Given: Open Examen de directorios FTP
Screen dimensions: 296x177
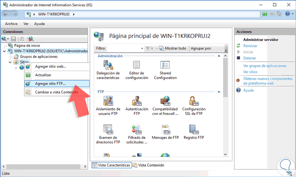Looking at the screenshot, I should [108, 134].
